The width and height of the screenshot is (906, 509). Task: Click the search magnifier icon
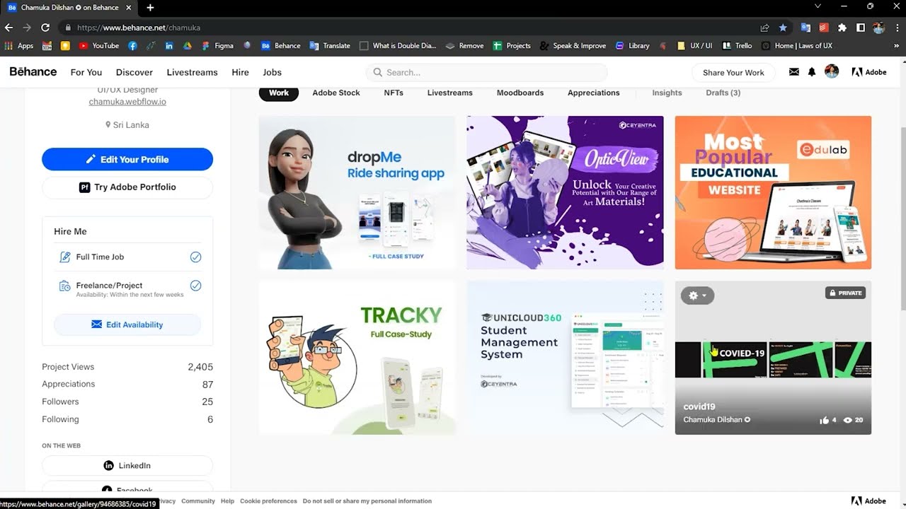coord(378,72)
